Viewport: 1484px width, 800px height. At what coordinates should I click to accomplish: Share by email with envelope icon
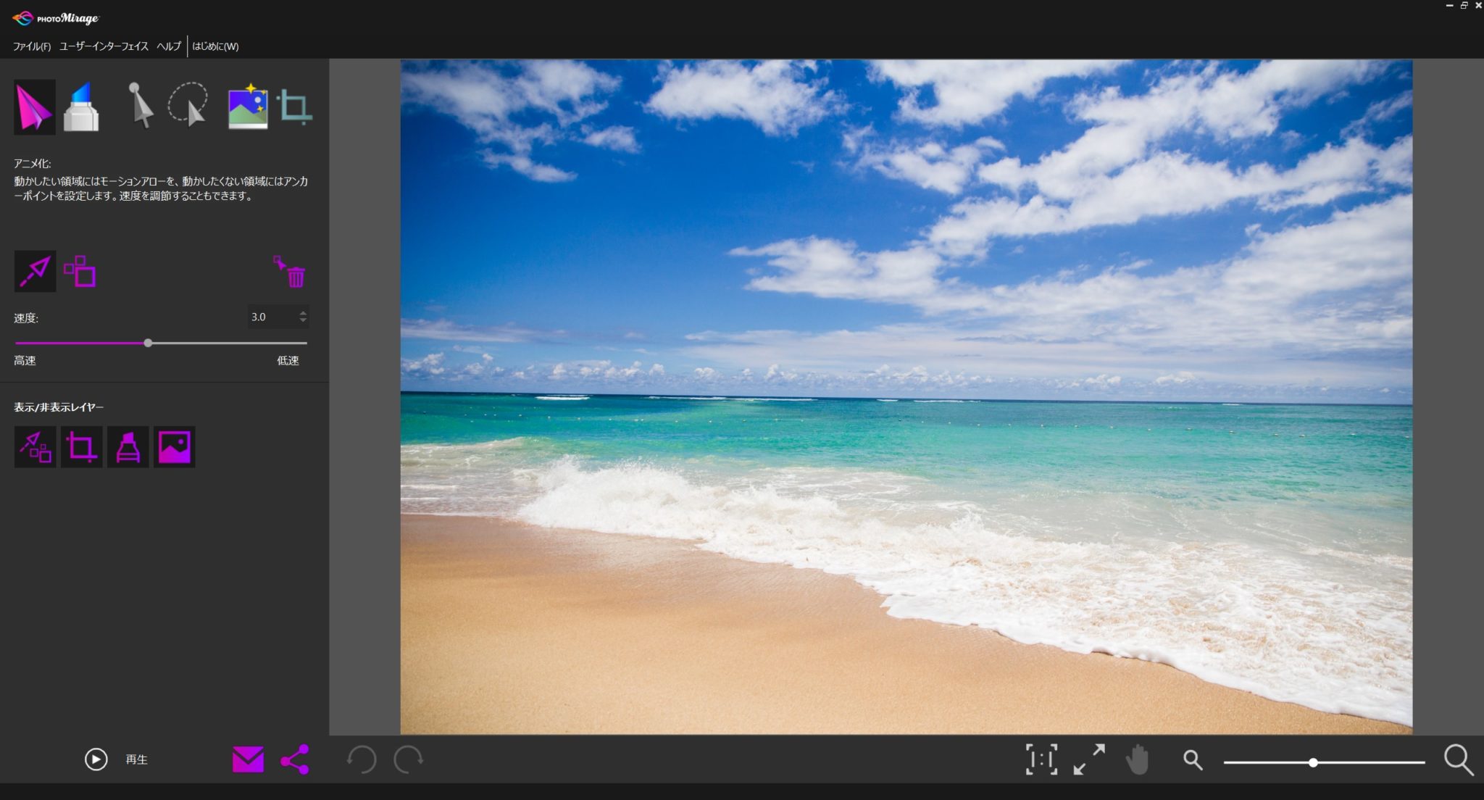[248, 759]
